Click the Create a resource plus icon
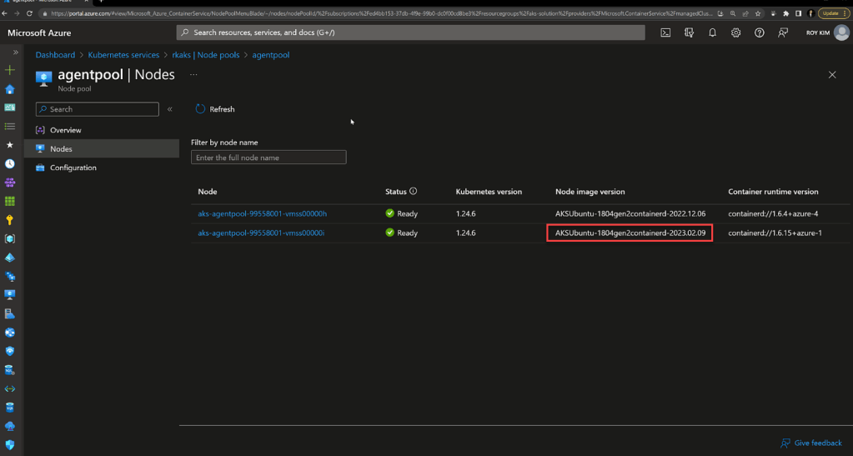Screen dimensions: 853x456 (10, 70)
